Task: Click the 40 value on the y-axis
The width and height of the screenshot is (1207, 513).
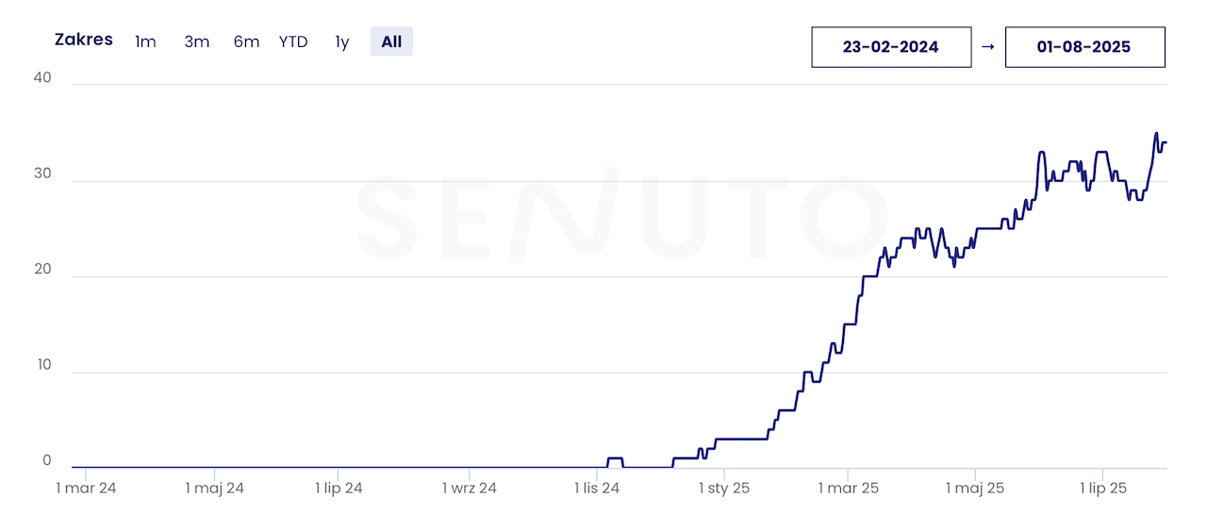Action: tap(41, 78)
